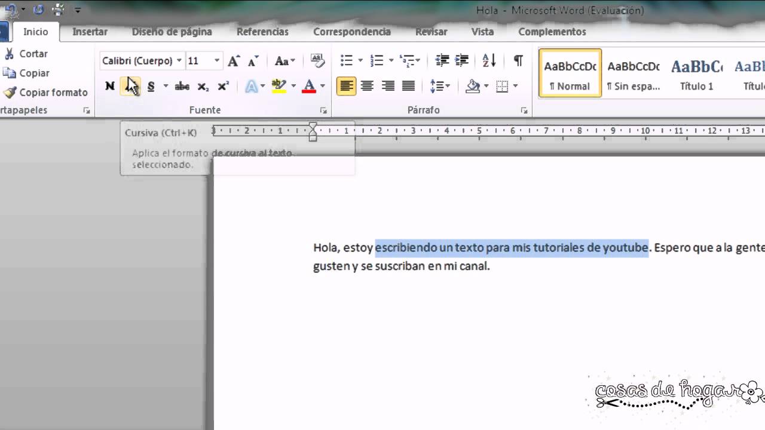Image resolution: width=765 pixels, height=430 pixels.
Task: Start a bulleted list with the bullets icon
Action: (347, 61)
